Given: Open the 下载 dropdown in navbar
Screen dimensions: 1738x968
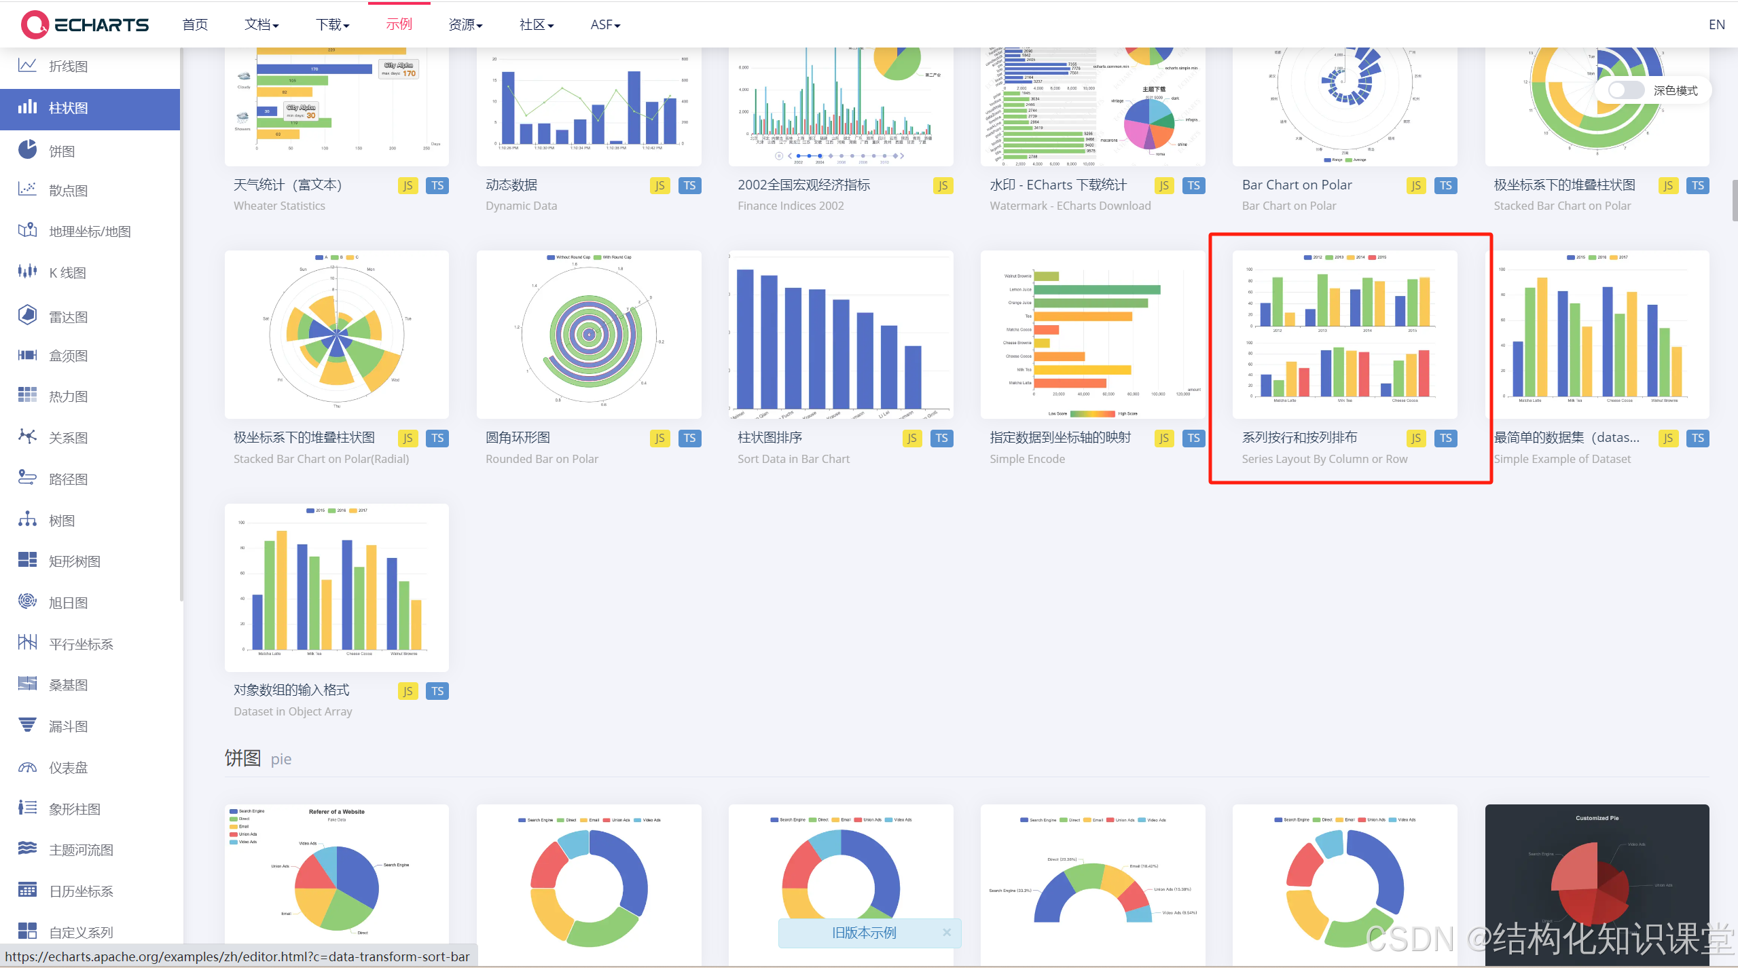Looking at the screenshot, I should click(332, 25).
